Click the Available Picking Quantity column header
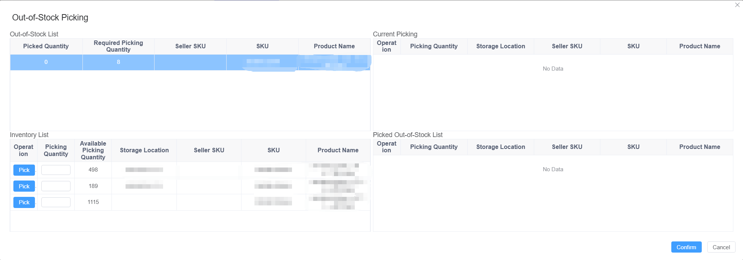Screen dimensions: 743x260 (93, 150)
